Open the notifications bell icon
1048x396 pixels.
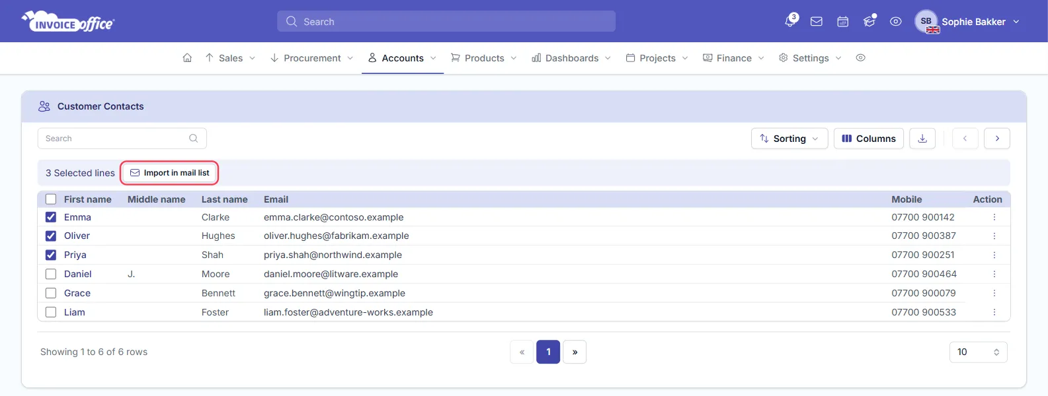click(790, 21)
